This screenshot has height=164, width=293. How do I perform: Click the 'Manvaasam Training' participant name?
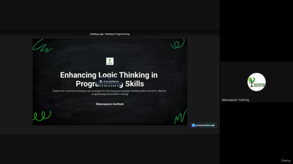(x=235, y=100)
